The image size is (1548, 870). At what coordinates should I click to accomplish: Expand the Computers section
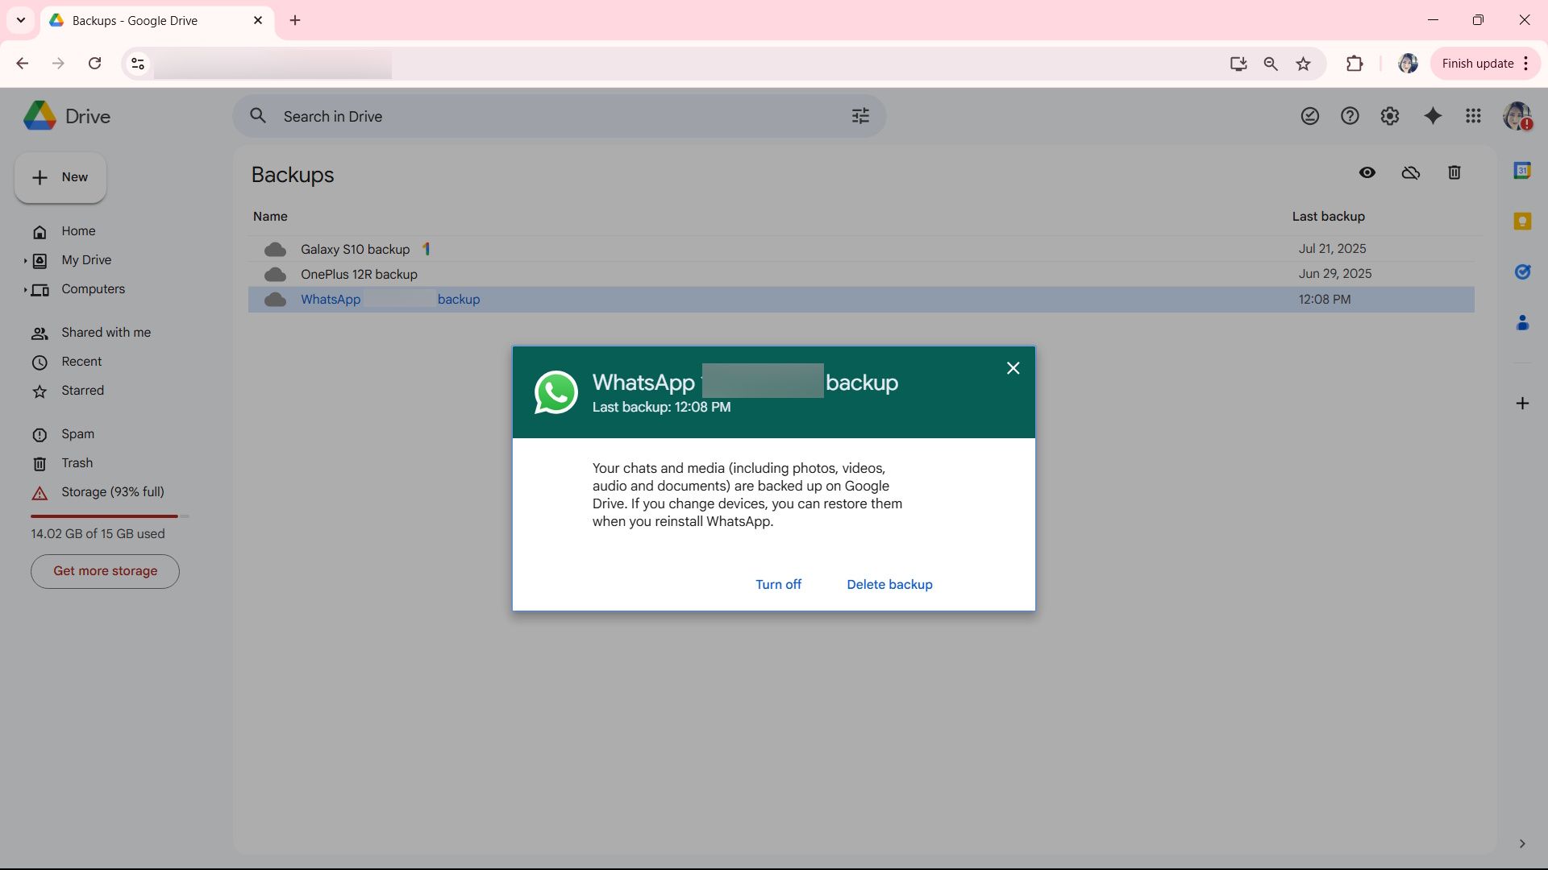tap(25, 290)
